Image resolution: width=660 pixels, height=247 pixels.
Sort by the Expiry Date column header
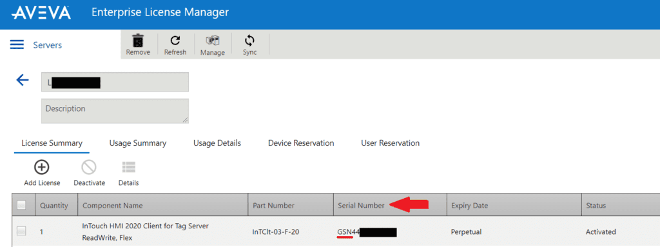(x=514, y=206)
